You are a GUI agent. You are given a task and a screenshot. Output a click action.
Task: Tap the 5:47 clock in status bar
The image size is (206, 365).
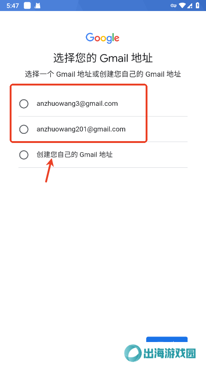(12, 6)
